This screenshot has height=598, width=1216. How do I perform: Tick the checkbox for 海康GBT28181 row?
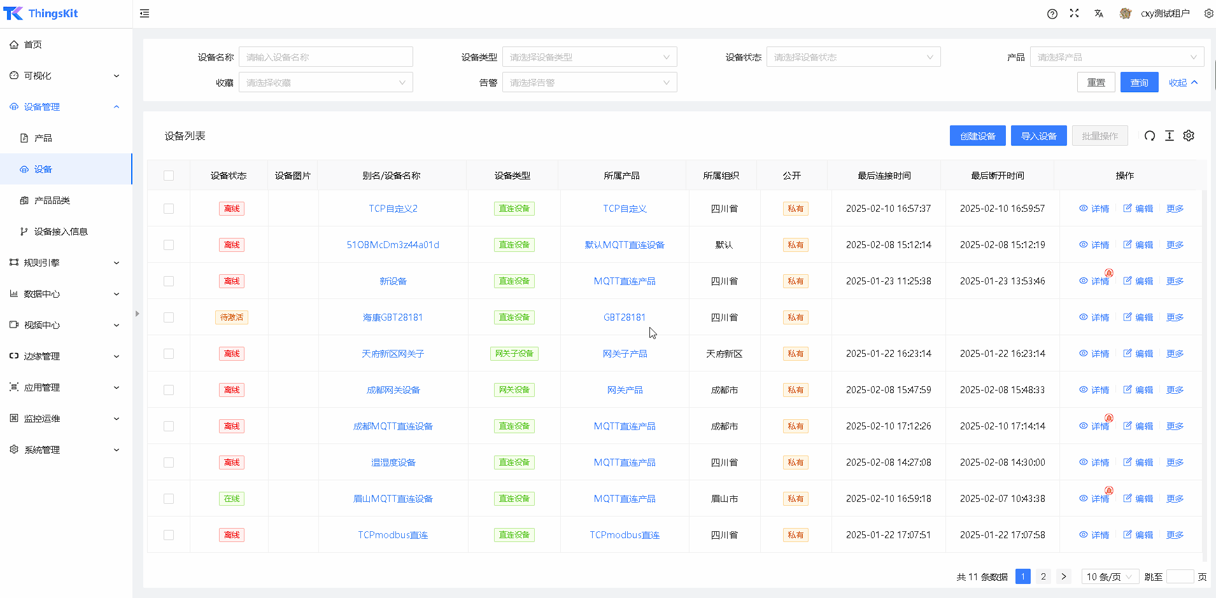[169, 317]
